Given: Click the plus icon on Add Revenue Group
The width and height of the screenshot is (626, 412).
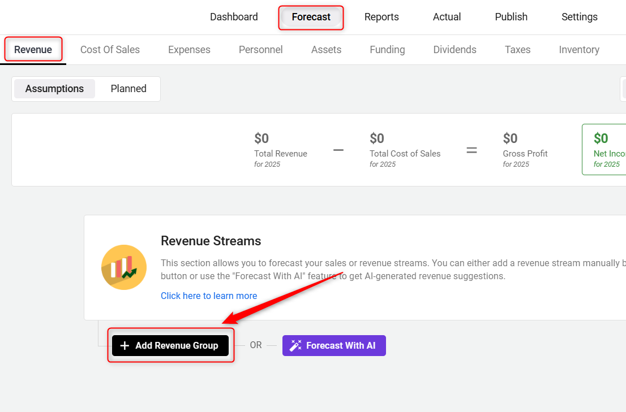Looking at the screenshot, I should (125, 345).
